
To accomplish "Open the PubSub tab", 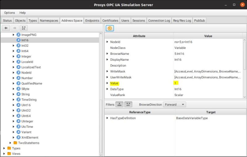I will [x=199, y=21].
